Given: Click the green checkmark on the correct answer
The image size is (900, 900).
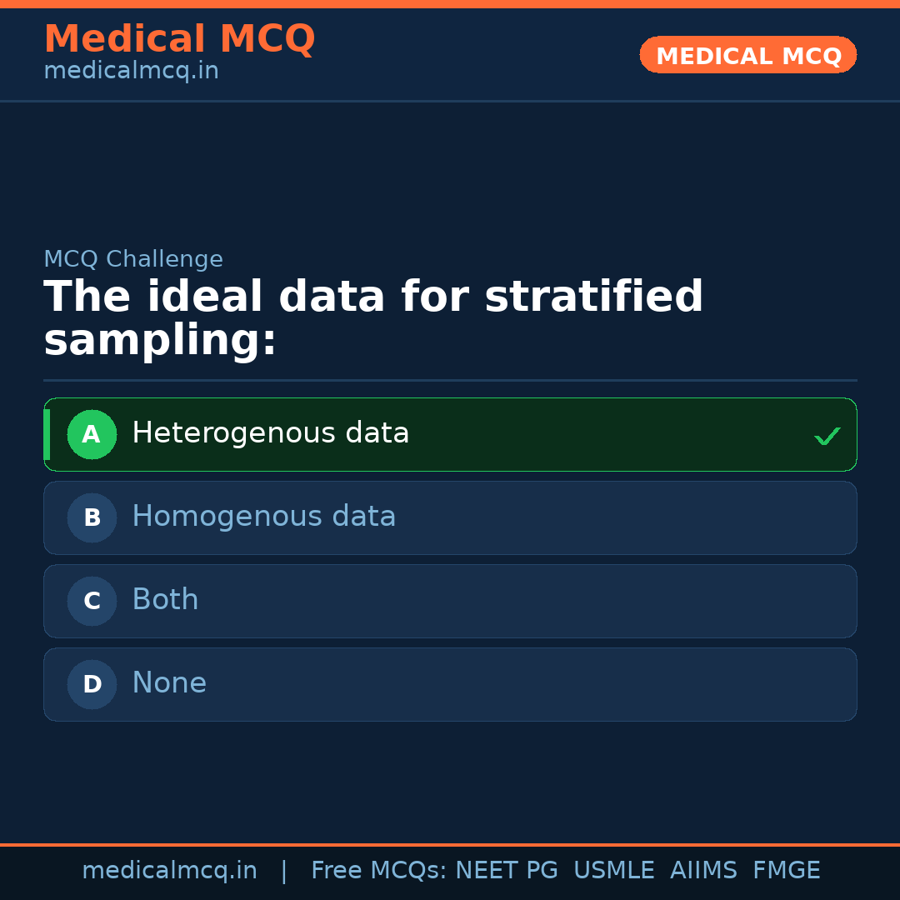Looking at the screenshot, I should 827,434.
